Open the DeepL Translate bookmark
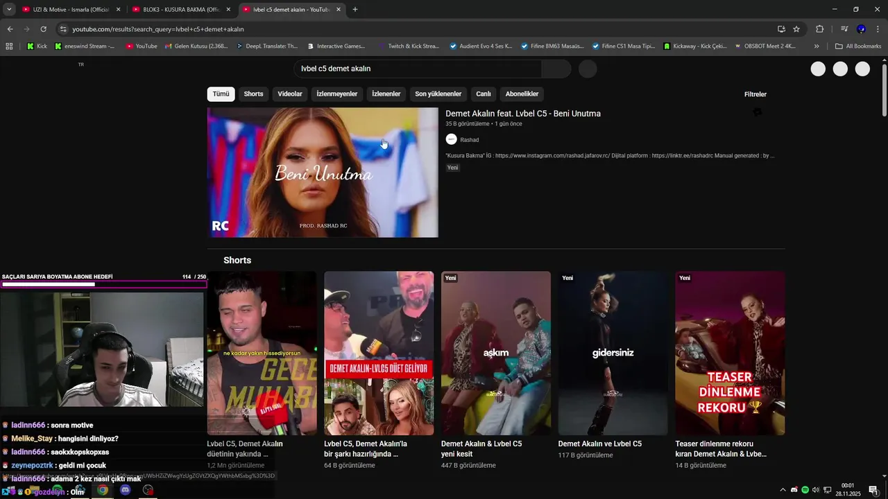The width and height of the screenshot is (888, 499). tap(266, 46)
